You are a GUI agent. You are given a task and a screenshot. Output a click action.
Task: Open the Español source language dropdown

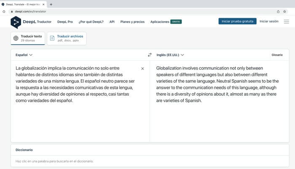point(24,55)
